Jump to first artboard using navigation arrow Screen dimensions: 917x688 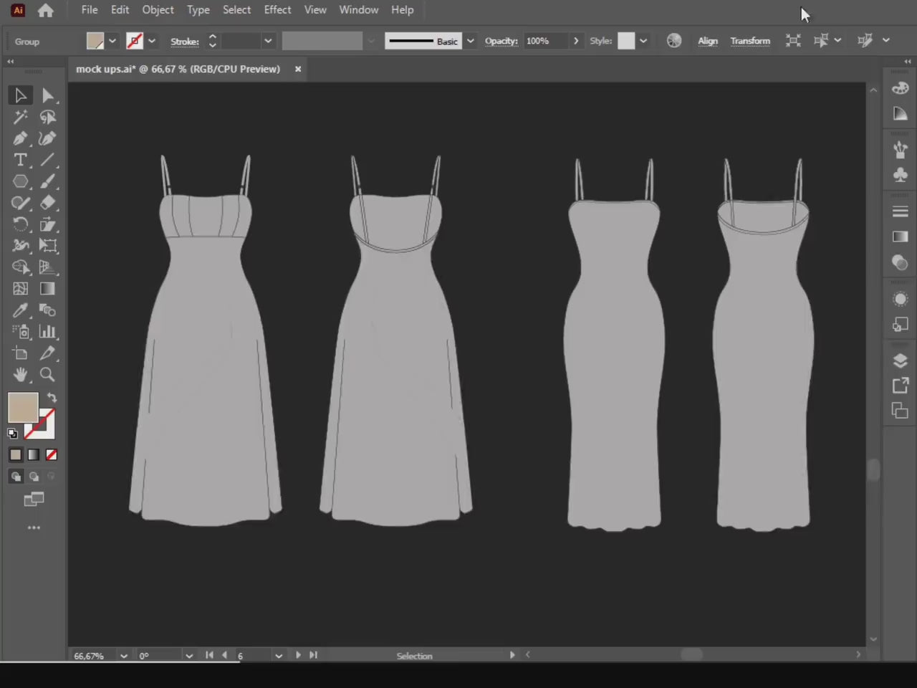click(x=209, y=654)
